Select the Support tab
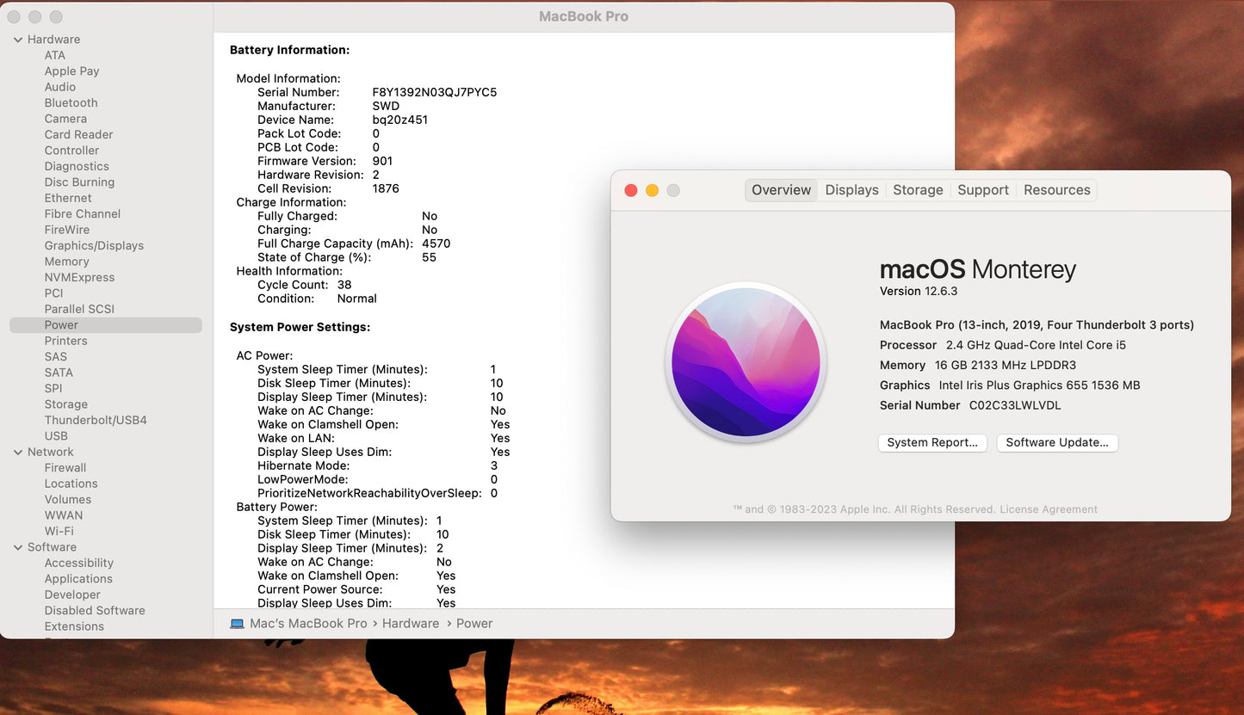1244x715 pixels. click(x=983, y=190)
